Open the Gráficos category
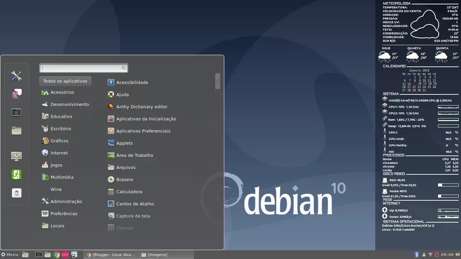 tap(55, 141)
